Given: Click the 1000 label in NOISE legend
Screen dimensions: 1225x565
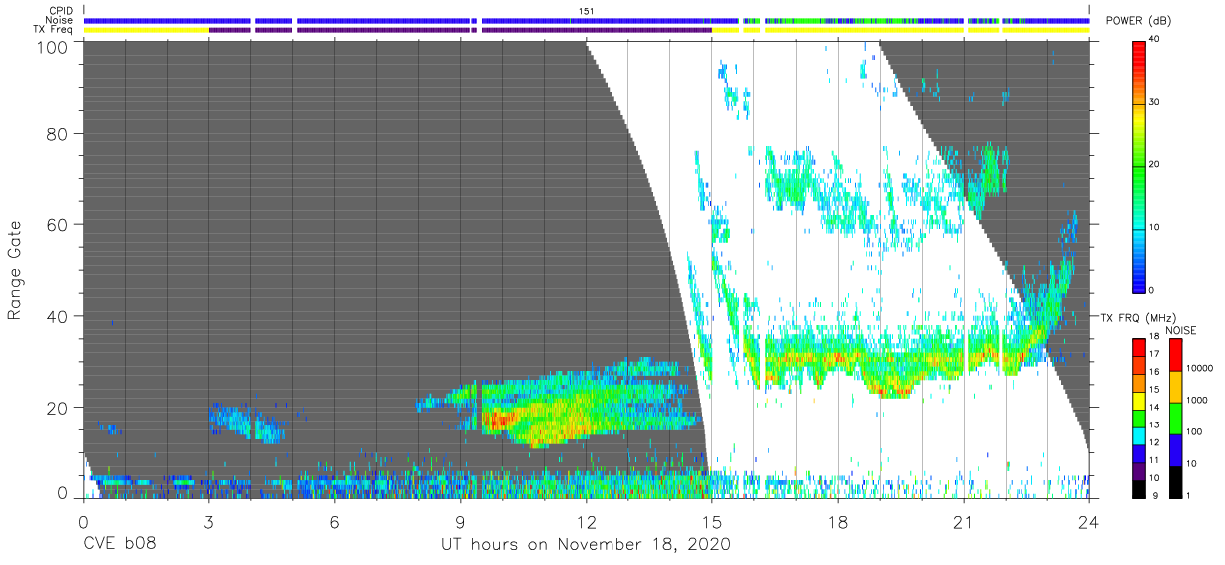Looking at the screenshot, I should [1198, 401].
